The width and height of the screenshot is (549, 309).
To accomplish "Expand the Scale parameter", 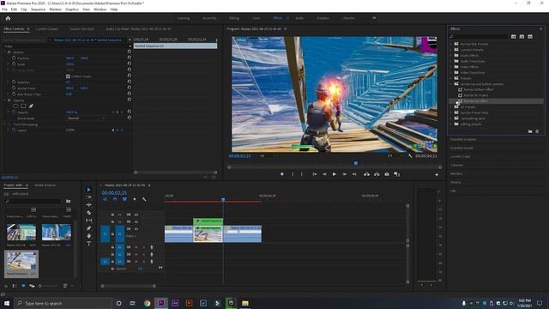I will 9,64.
